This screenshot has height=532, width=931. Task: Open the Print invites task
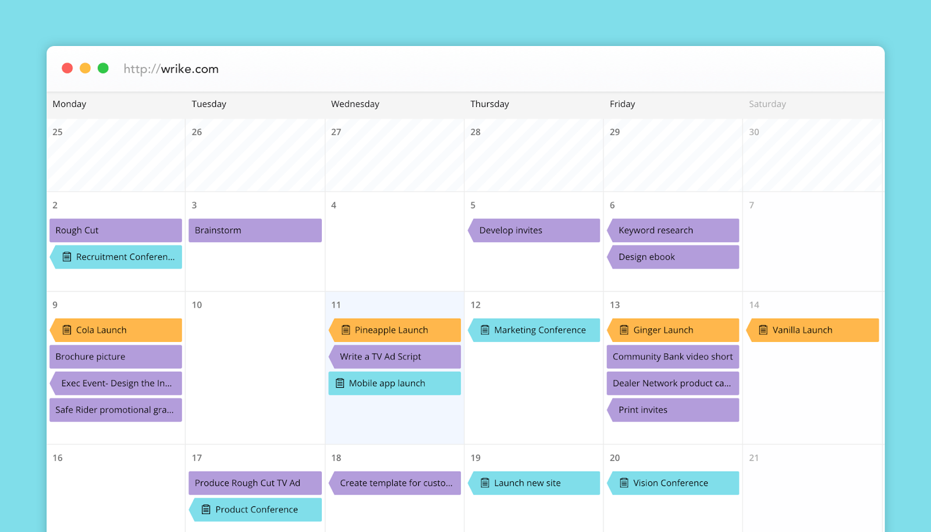(673, 410)
